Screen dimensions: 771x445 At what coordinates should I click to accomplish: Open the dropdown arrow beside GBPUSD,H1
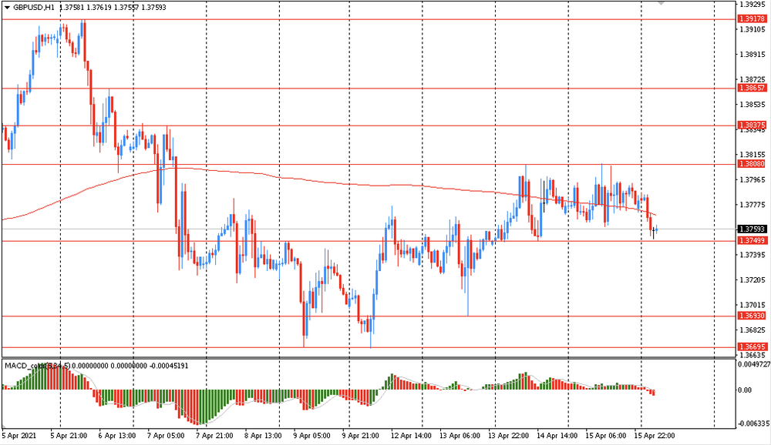point(7,8)
